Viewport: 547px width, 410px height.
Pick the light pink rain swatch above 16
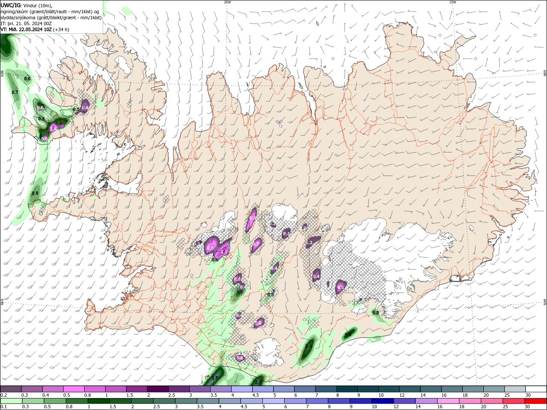pyautogui.click(x=448, y=401)
